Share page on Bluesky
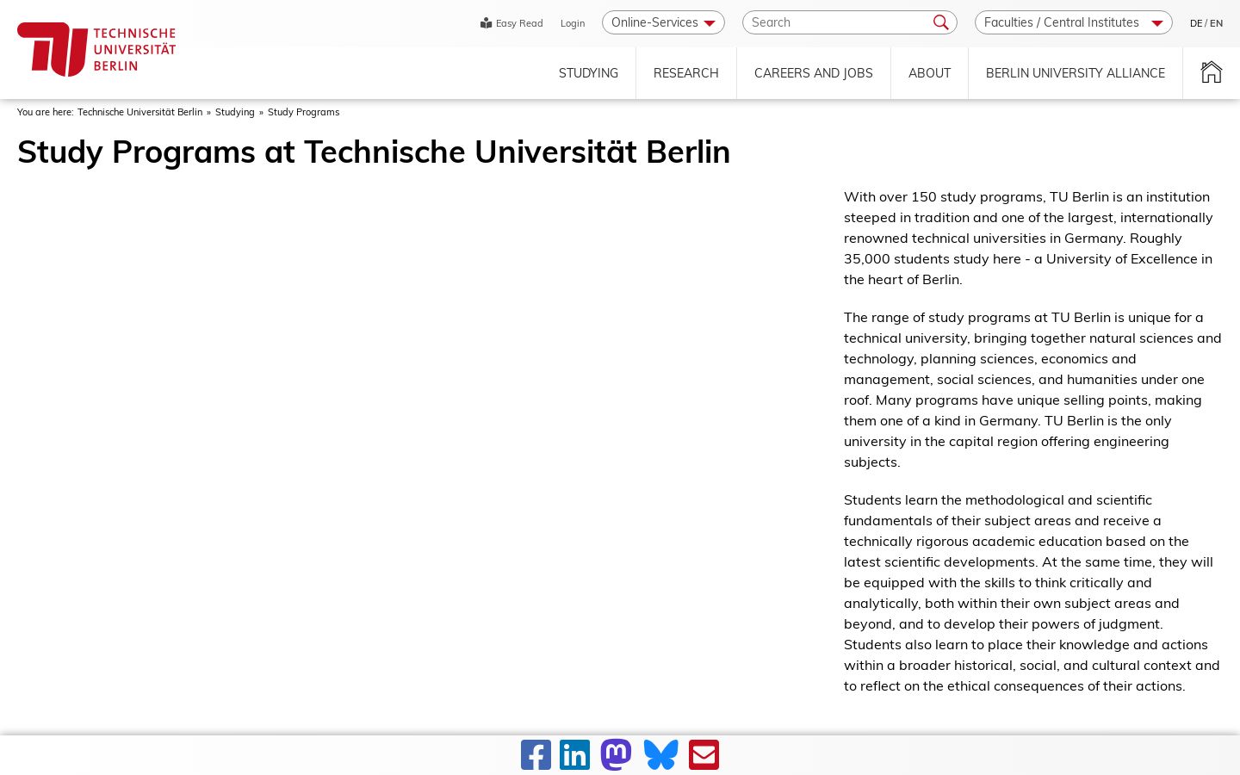This screenshot has height=775, width=1240. (660, 755)
